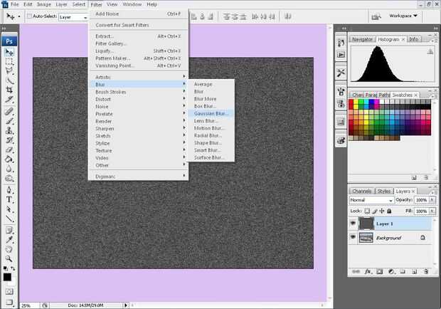This screenshot has height=309, width=441.
Task: Hide Layer 1 with its eye icon
Action: 353,224
